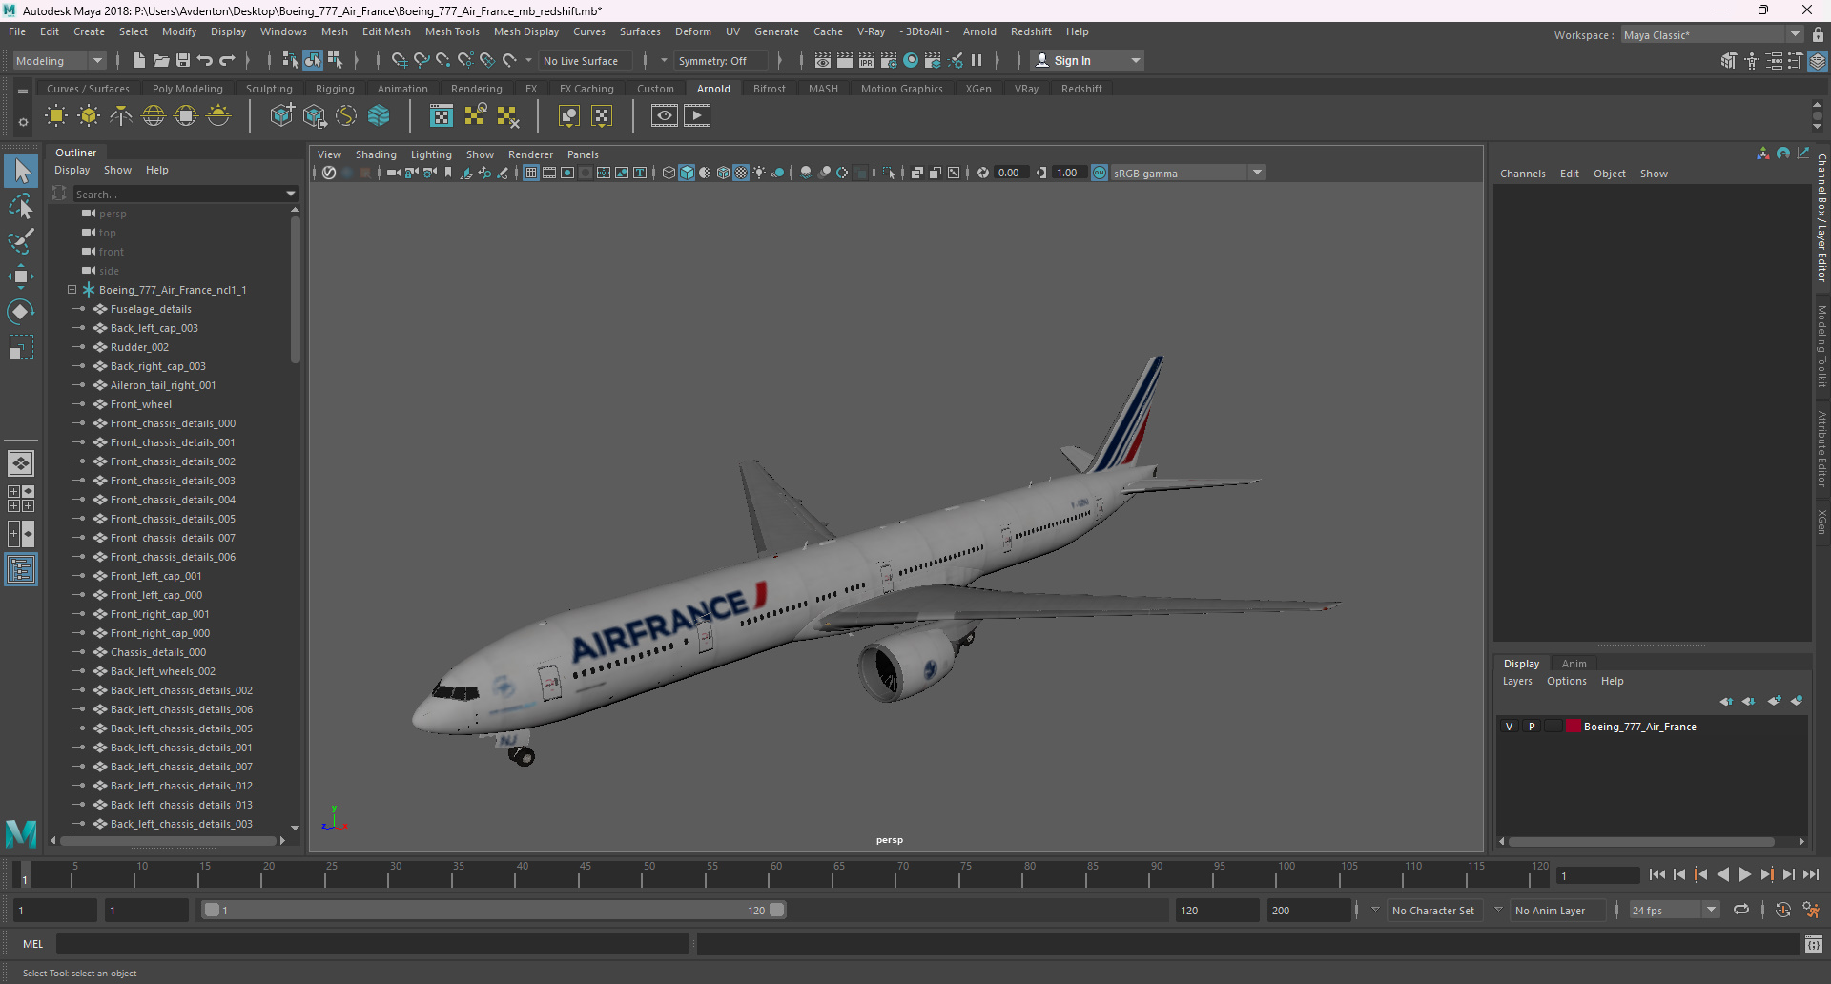
Task: Activate the Rotate tool in the toolbox
Action: pos(21,312)
